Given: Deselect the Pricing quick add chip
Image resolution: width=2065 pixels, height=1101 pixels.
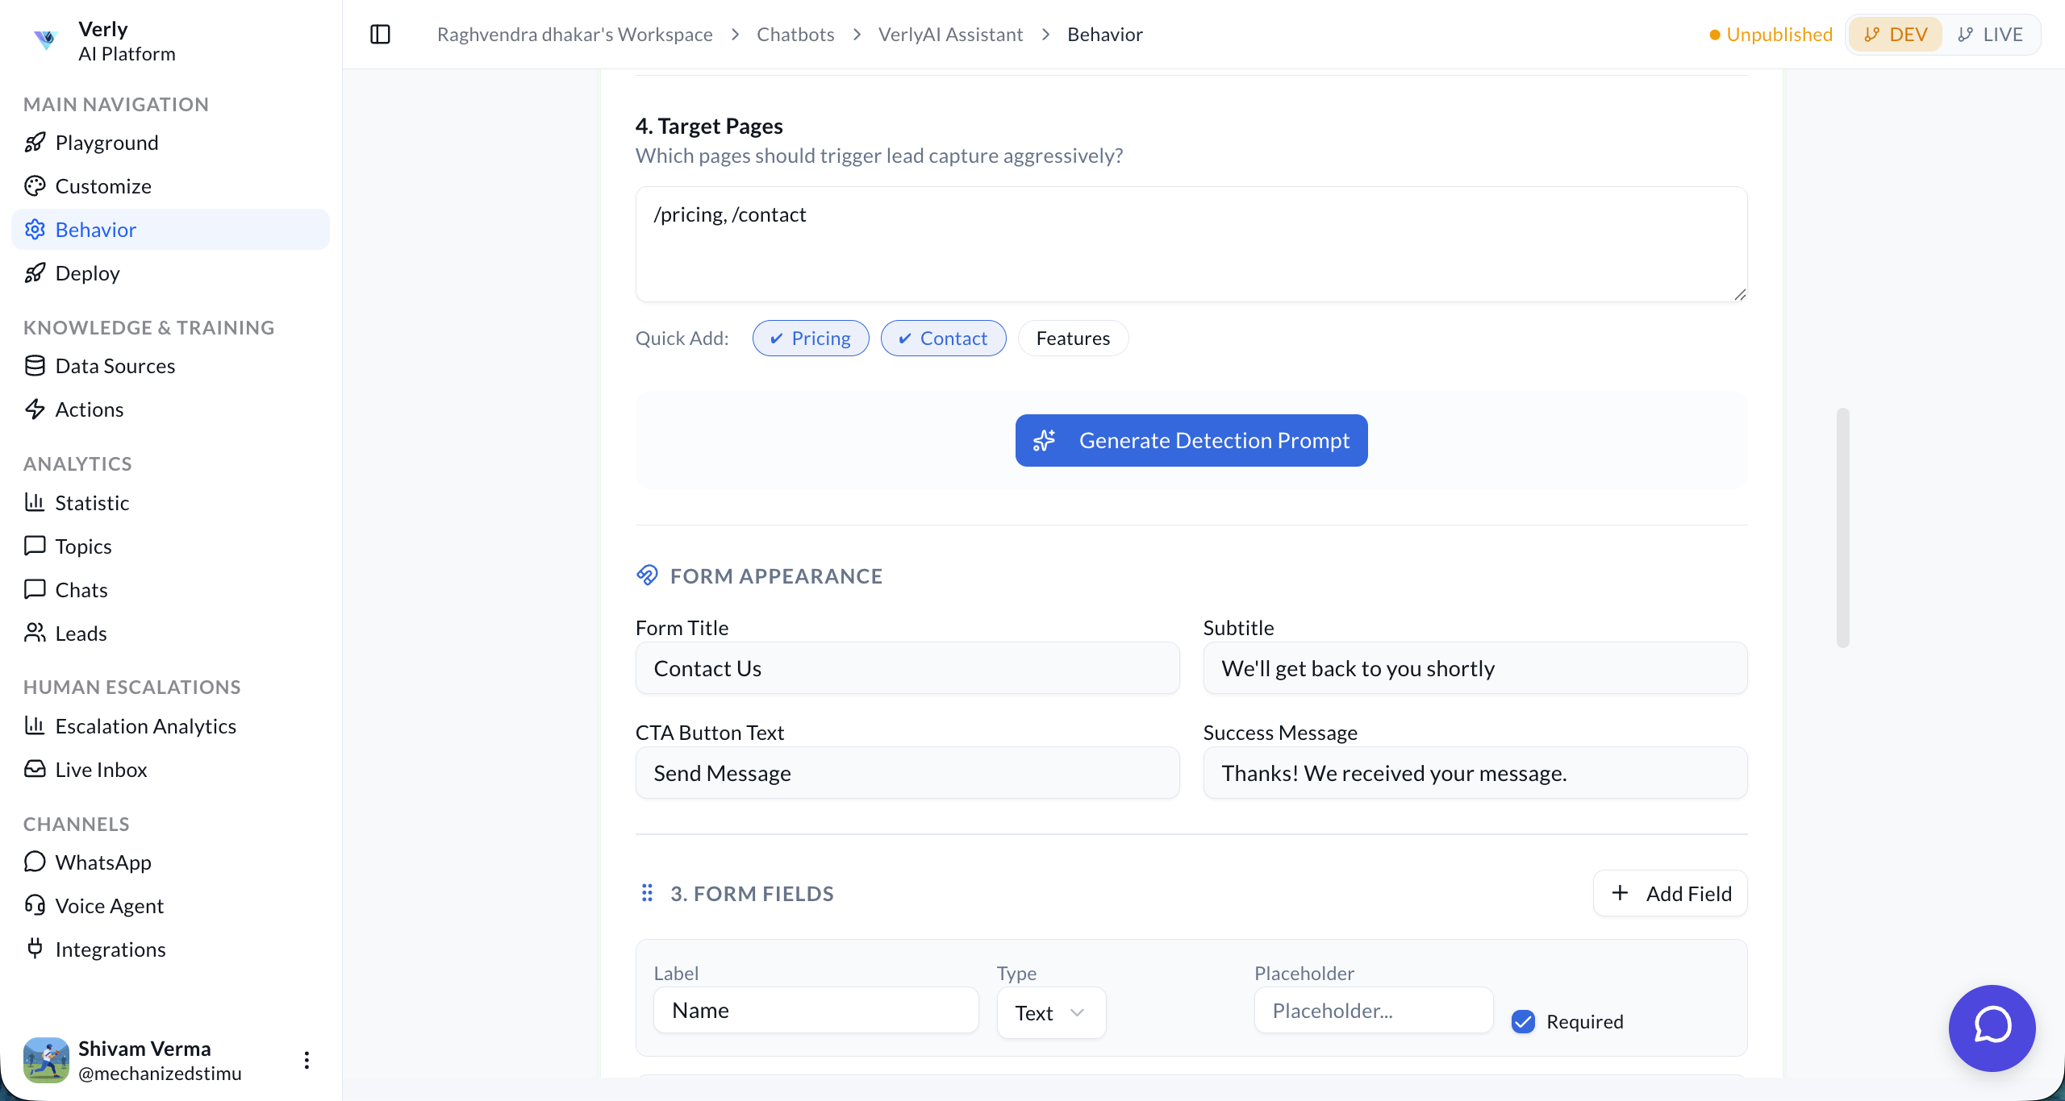Looking at the screenshot, I should coord(811,339).
